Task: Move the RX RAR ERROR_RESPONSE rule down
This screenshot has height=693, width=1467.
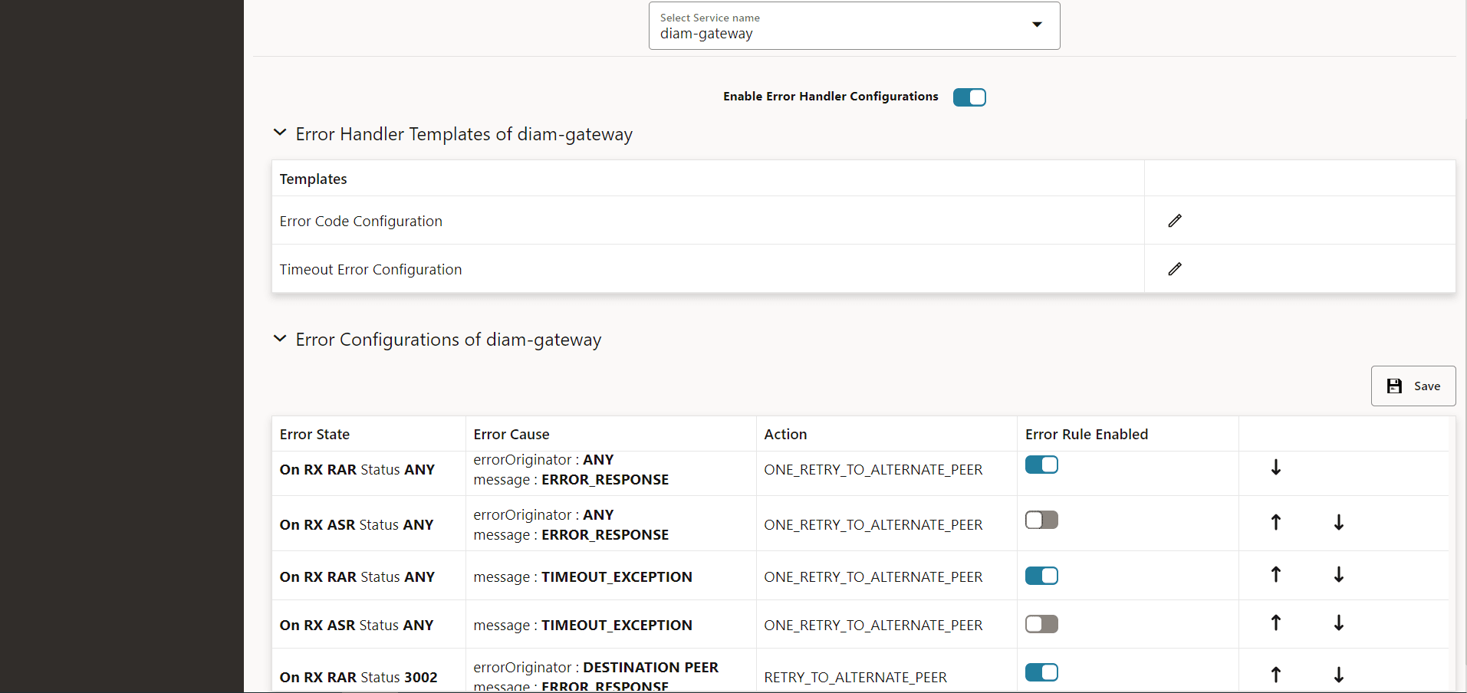Action: 1275,467
